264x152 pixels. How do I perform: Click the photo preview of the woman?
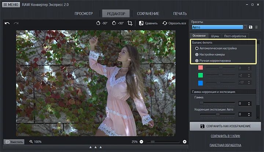(x=96, y=83)
